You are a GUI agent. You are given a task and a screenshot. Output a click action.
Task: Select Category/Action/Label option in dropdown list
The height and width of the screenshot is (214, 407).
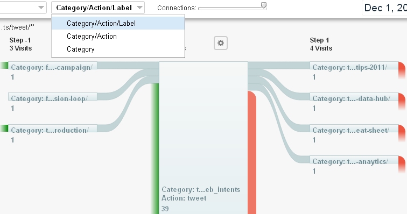pos(118,23)
